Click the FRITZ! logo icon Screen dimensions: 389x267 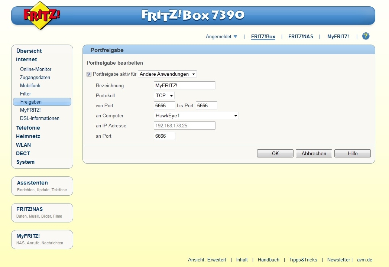42,15
